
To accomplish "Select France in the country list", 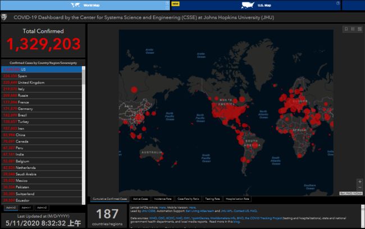I will click(42, 102).
